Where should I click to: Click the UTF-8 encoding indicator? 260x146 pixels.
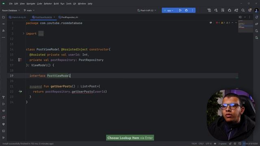[208, 144]
